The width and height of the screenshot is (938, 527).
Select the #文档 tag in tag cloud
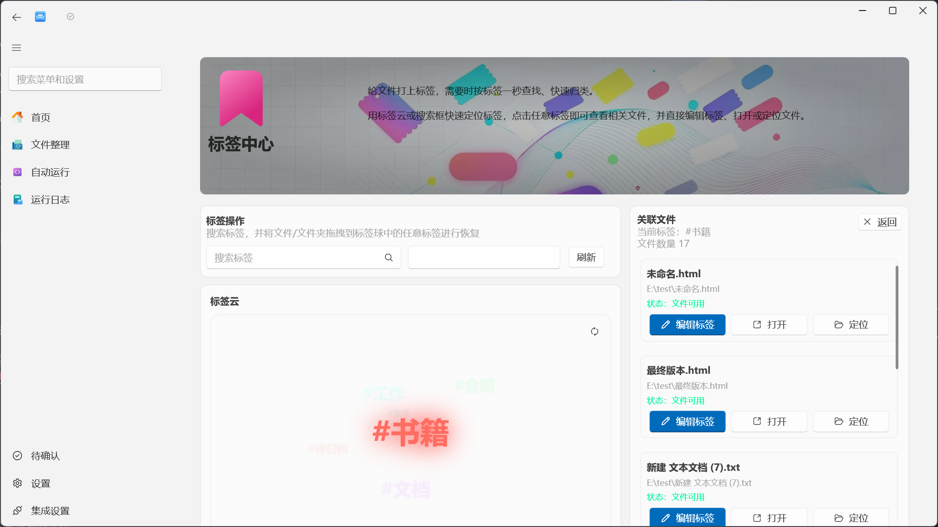tap(406, 490)
